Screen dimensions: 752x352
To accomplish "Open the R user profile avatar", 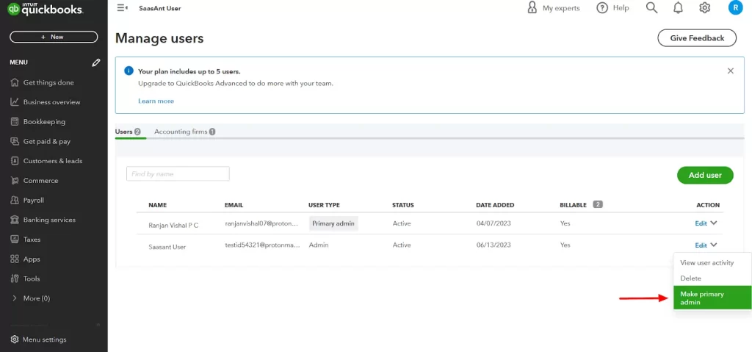I will point(734,8).
